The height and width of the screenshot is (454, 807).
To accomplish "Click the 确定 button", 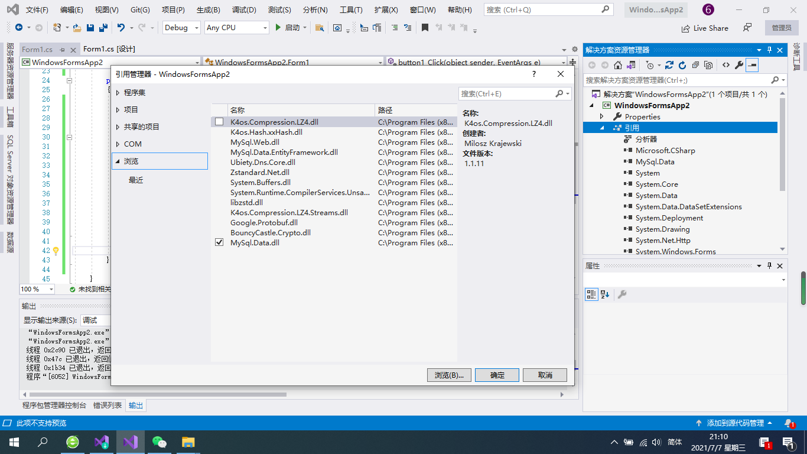I will coord(497,375).
